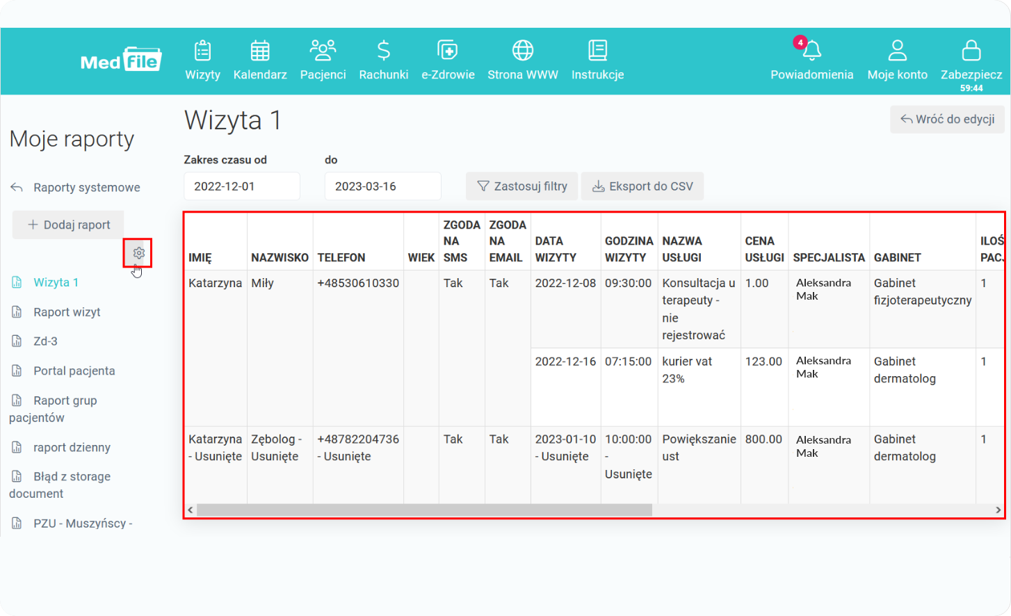This screenshot has height=616, width=1011.
Task: Click the Dodaj raport button
Action: point(68,225)
